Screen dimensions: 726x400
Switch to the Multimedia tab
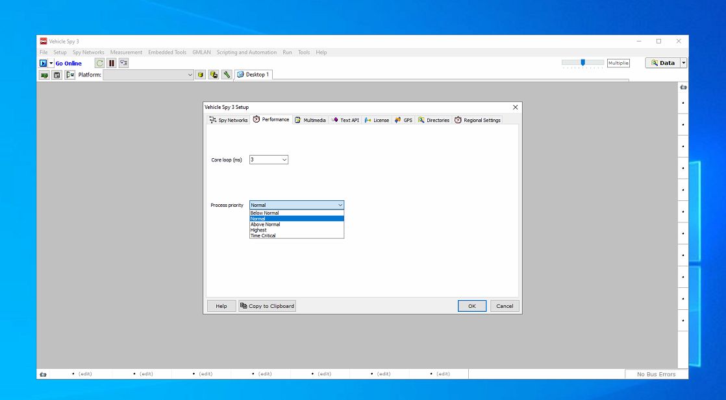310,120
